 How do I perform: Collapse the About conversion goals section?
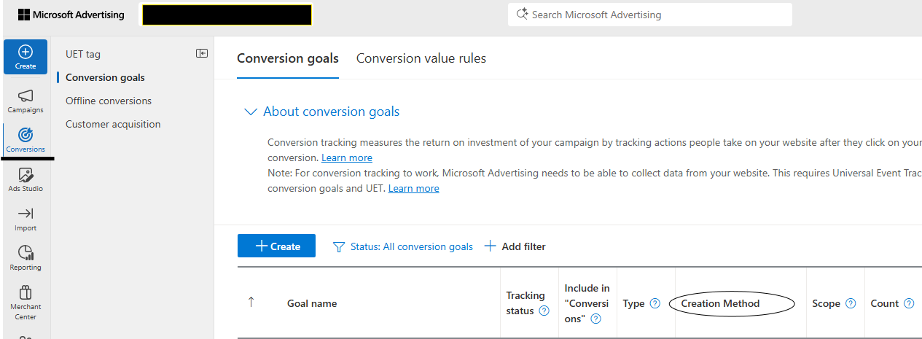pos(251,112)
